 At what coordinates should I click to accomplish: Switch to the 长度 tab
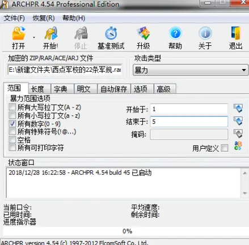tap(39, 89)
